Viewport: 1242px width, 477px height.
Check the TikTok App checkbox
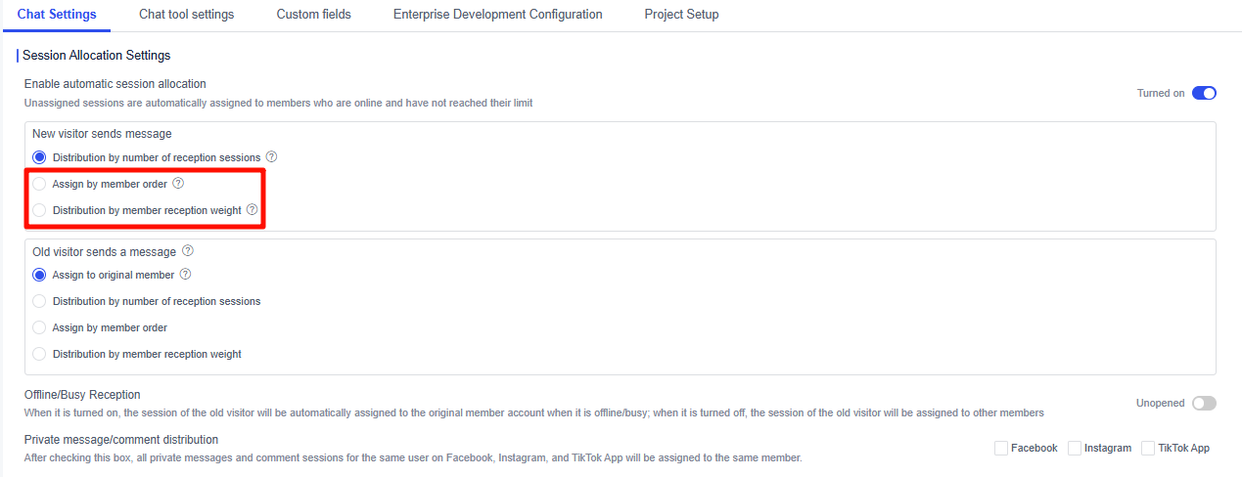(1148, 448)
